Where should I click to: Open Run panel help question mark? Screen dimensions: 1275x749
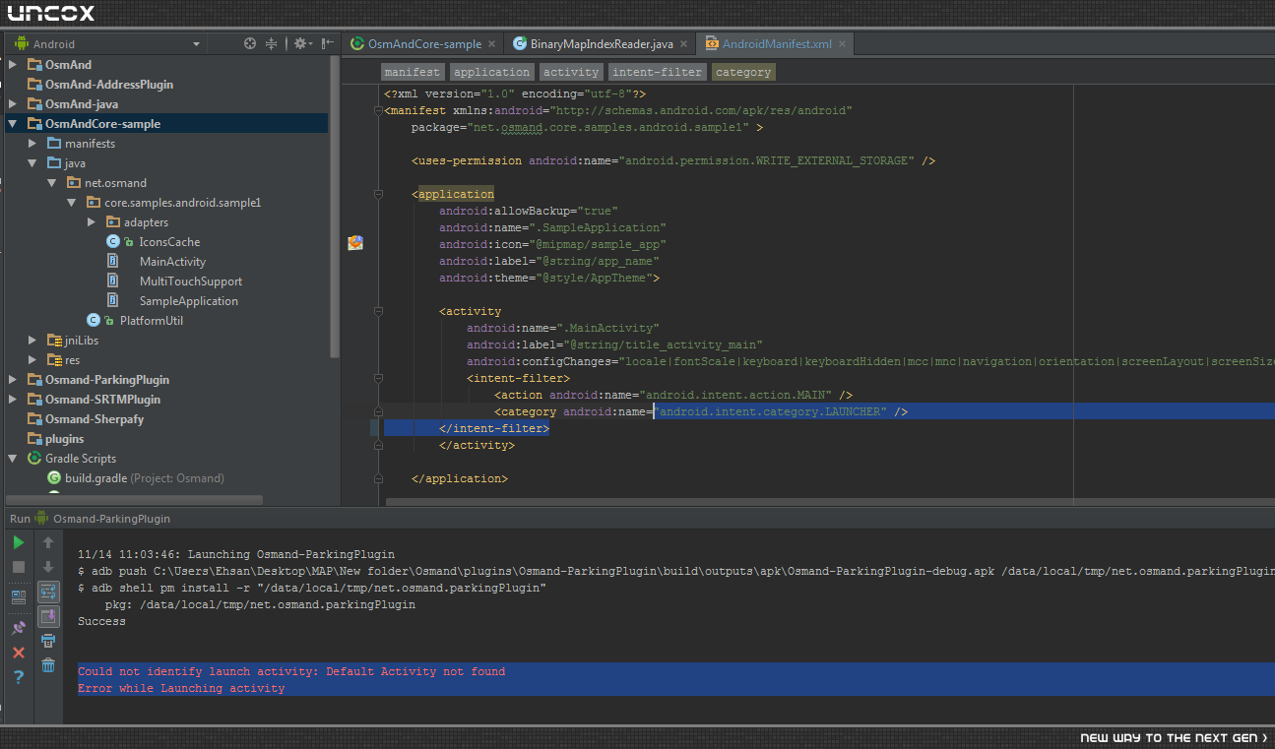[x=19, y=677]
